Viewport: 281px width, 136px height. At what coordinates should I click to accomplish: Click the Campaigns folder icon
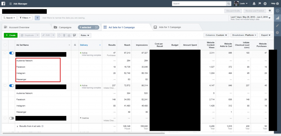pyautogui.click(x=55, y=27)
